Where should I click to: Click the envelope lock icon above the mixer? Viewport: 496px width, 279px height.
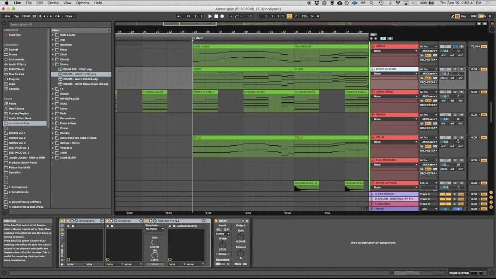[390, 38]
